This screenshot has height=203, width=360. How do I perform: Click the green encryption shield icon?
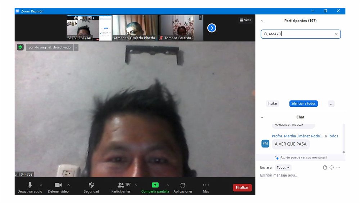click(x=21, y=47)
